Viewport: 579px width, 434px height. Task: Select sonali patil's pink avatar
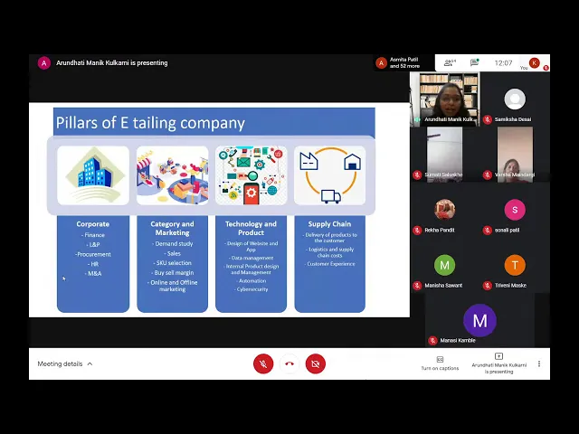pyautogui.click(x=515, y=210)
